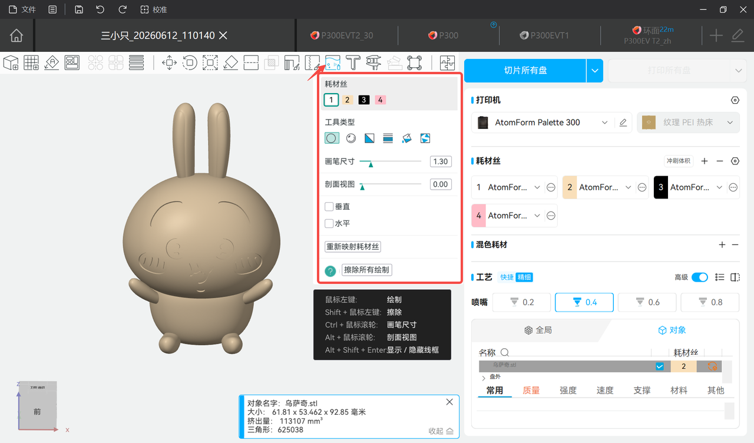
Task: Uncheck the 乌萨奇.stl row checkbox
Action: pos(660,366)
